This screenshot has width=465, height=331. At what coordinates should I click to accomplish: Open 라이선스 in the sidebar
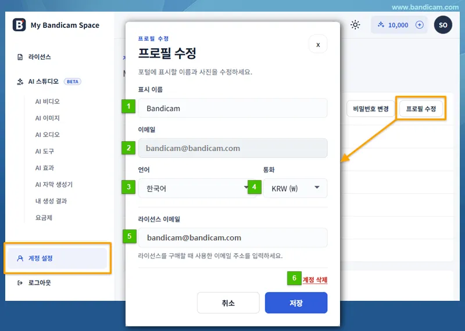click(x=40, y=57)
